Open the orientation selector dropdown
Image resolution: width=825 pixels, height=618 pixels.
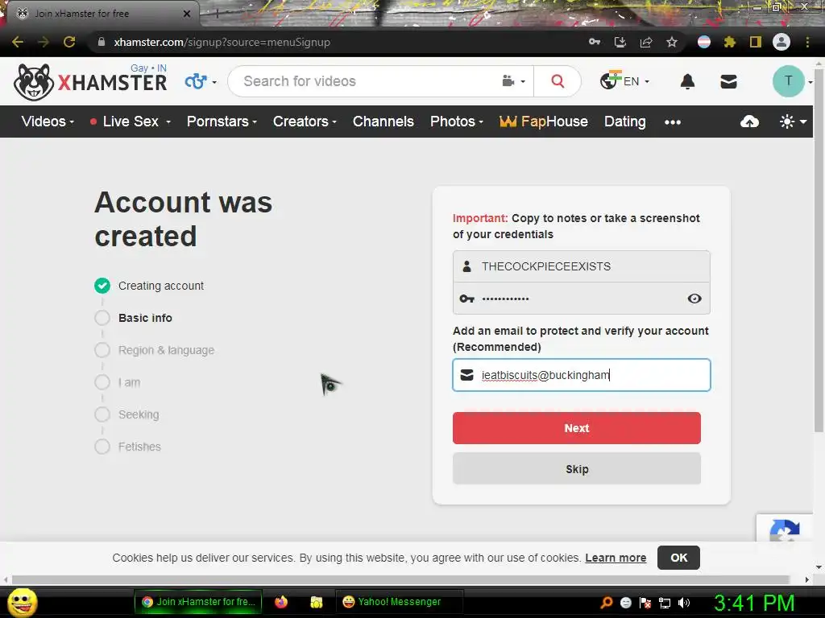pyautogui.click(x=201, y=82)
